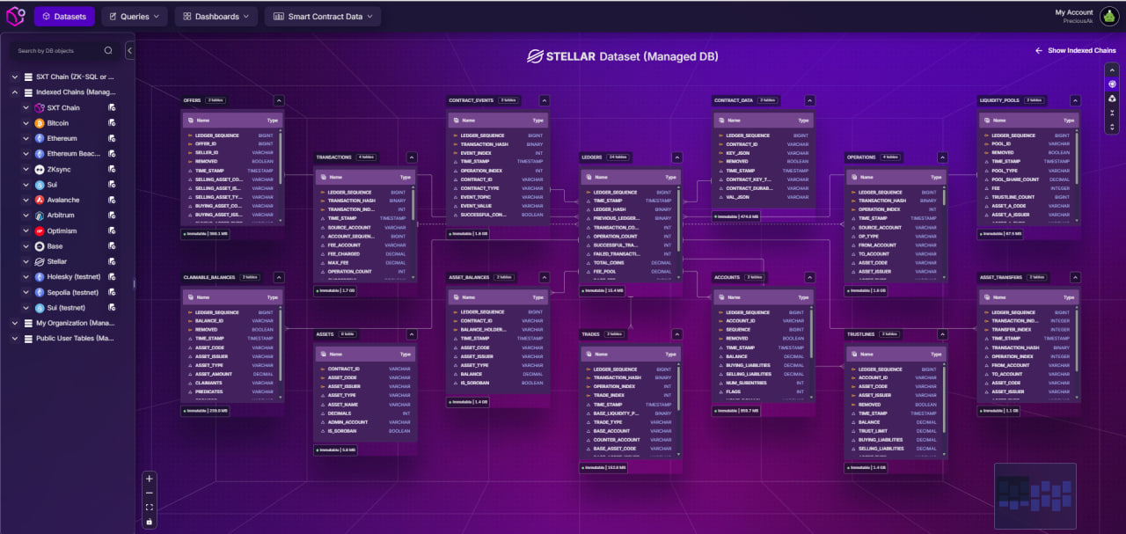Collapse the CONTRACT_DATA table card

[809, 100]
